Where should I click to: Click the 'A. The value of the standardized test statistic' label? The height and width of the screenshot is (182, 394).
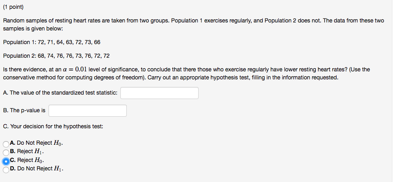coord(60,93)
